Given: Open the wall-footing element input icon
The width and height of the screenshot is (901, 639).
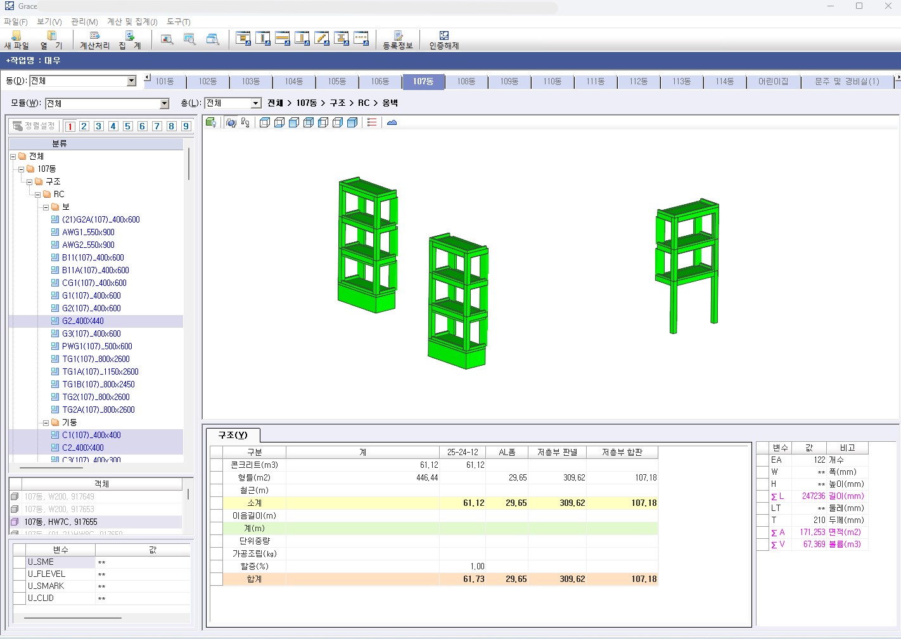Looking at the screenshot, I should [302, 39].
